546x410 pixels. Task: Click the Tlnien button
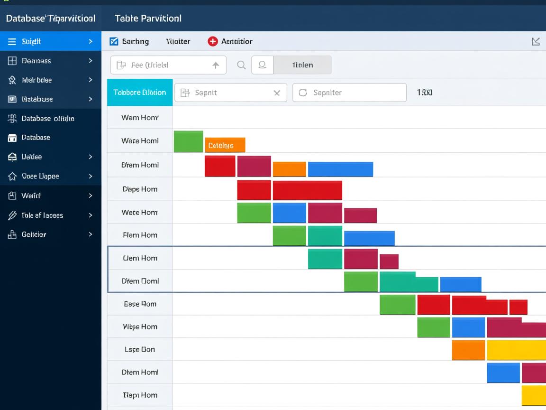click(302, 65)
